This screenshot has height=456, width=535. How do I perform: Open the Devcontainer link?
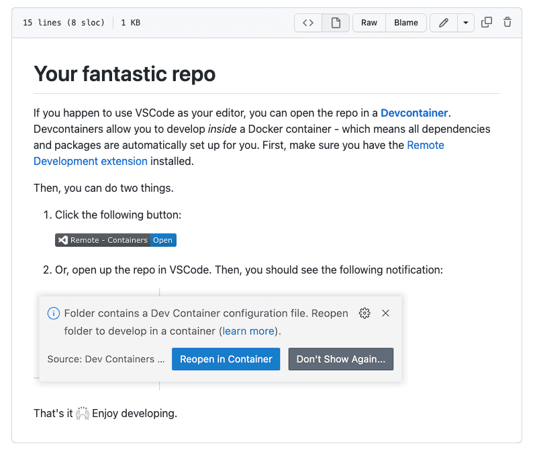[414, 113]
